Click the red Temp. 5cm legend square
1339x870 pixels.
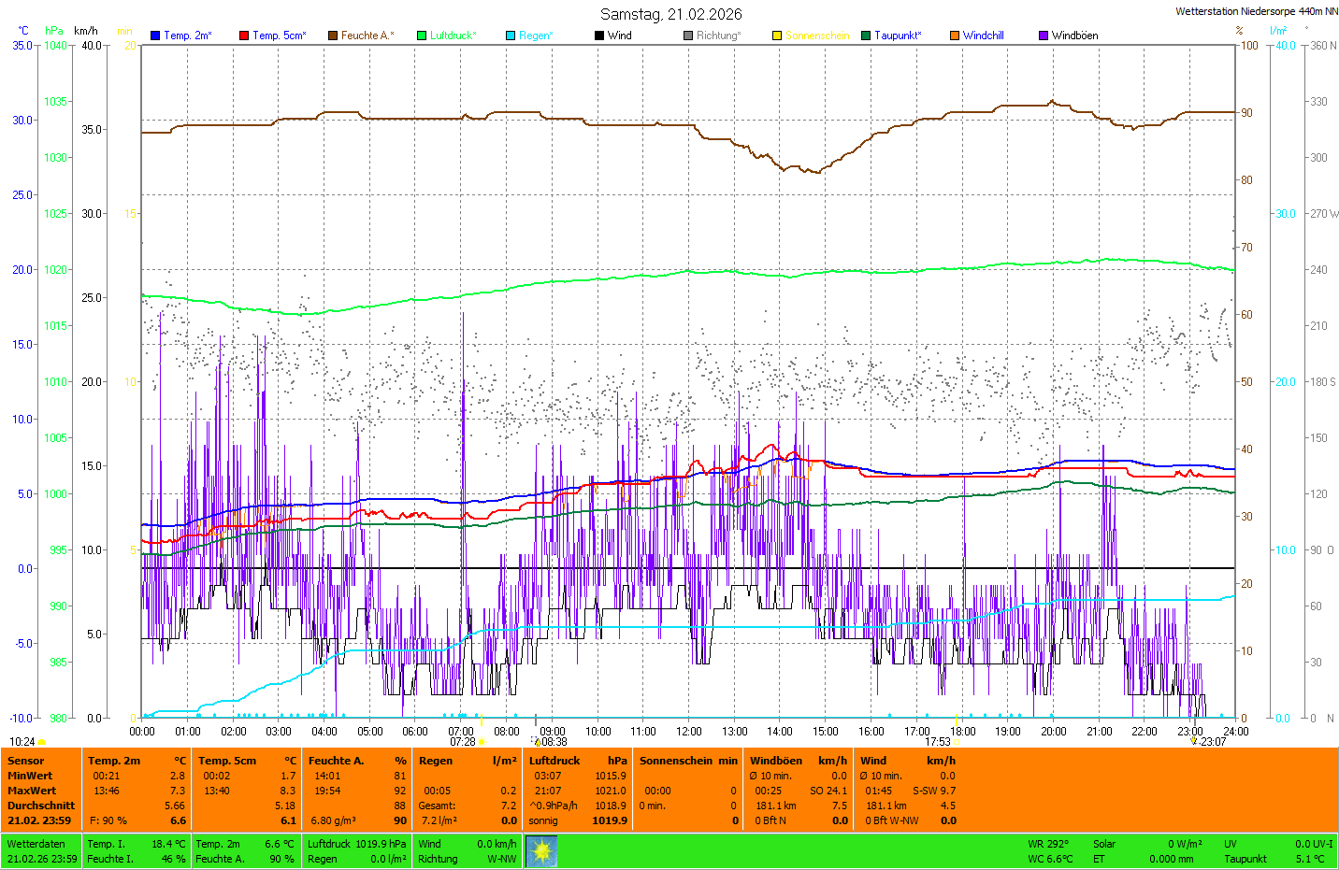(244, 36)
